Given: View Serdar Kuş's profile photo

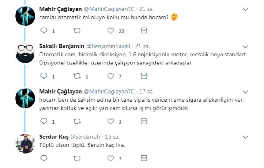Looking at the screenshot, I should [x=25, y=144].
